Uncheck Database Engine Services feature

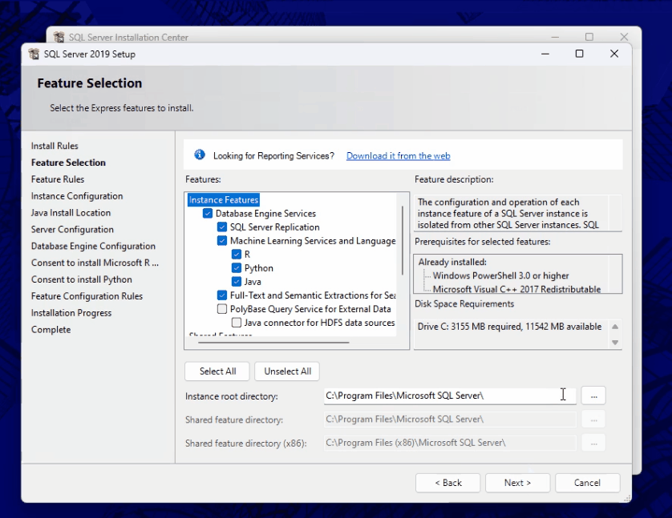(x=208, y=214)
